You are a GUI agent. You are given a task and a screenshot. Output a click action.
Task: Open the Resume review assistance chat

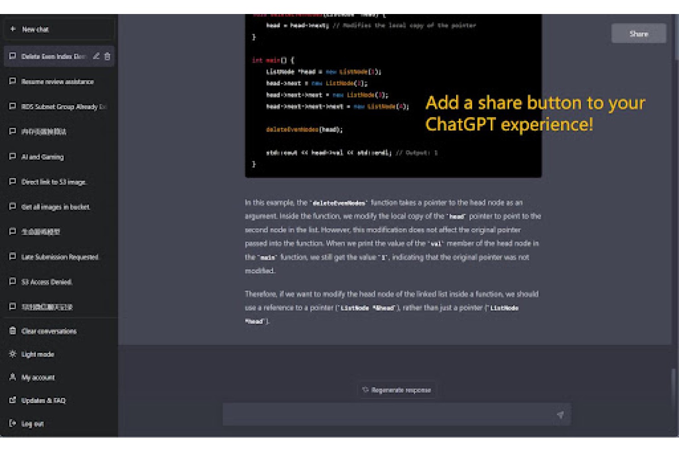coord(59,82)
